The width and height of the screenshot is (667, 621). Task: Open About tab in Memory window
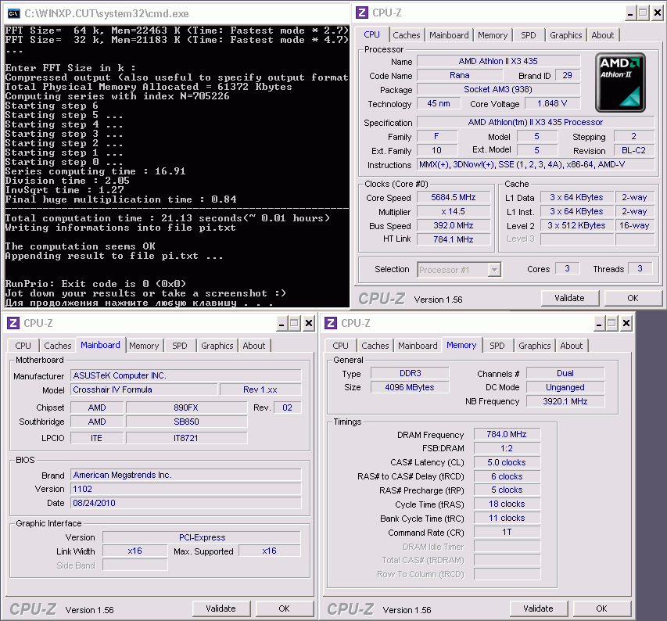572,346
